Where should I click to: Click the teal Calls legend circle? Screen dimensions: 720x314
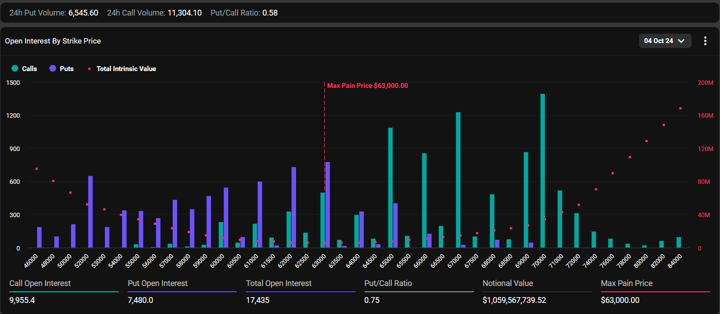pyautogui.click(x=15, y=68)
